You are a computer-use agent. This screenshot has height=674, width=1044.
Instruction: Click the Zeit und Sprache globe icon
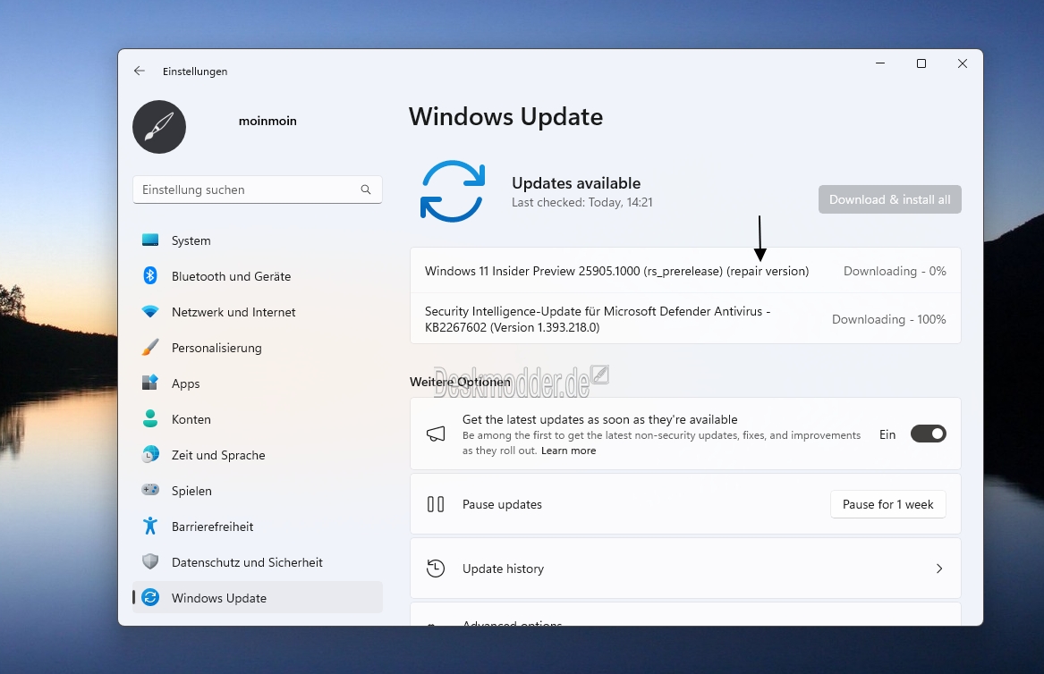tap(150, 454)
